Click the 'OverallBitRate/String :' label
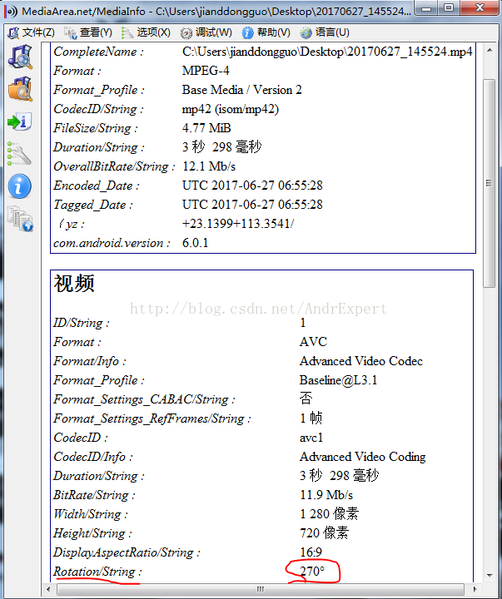The image size is (502, 599). [114, 166]
